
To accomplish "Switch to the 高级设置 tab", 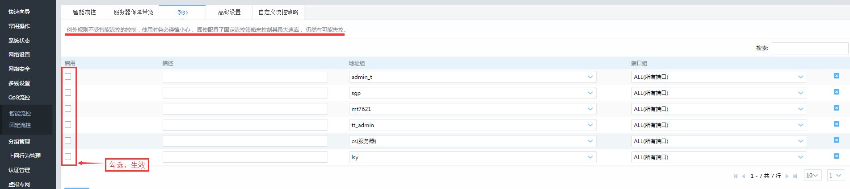I will (229, 12).
